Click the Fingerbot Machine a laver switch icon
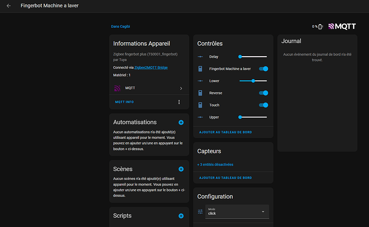The height and width of the screenshot is (227, 369). pyautogui.click(x=200, y=69)
